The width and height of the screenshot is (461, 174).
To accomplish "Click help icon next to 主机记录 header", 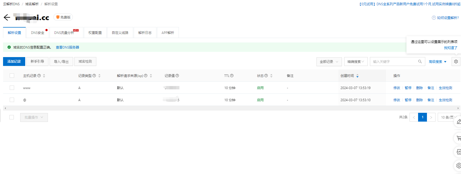I will (39, 76).
